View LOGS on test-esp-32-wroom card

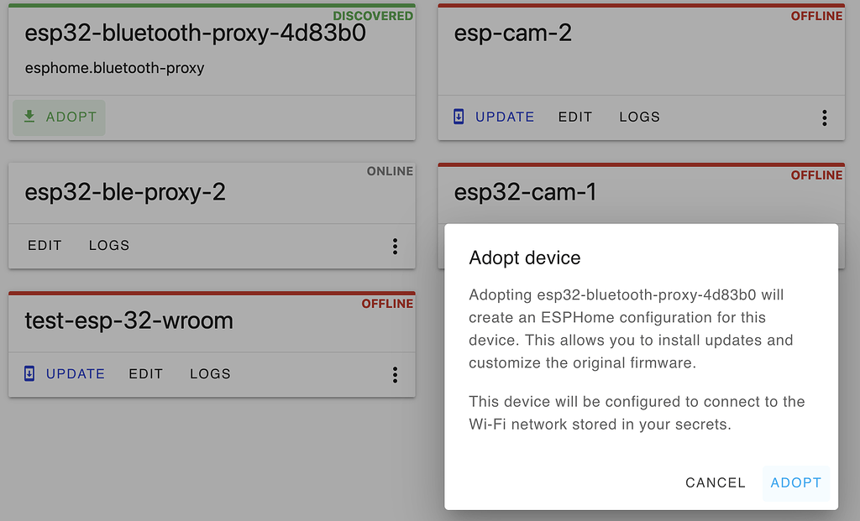pyautogui.click(x=209, y=374)
